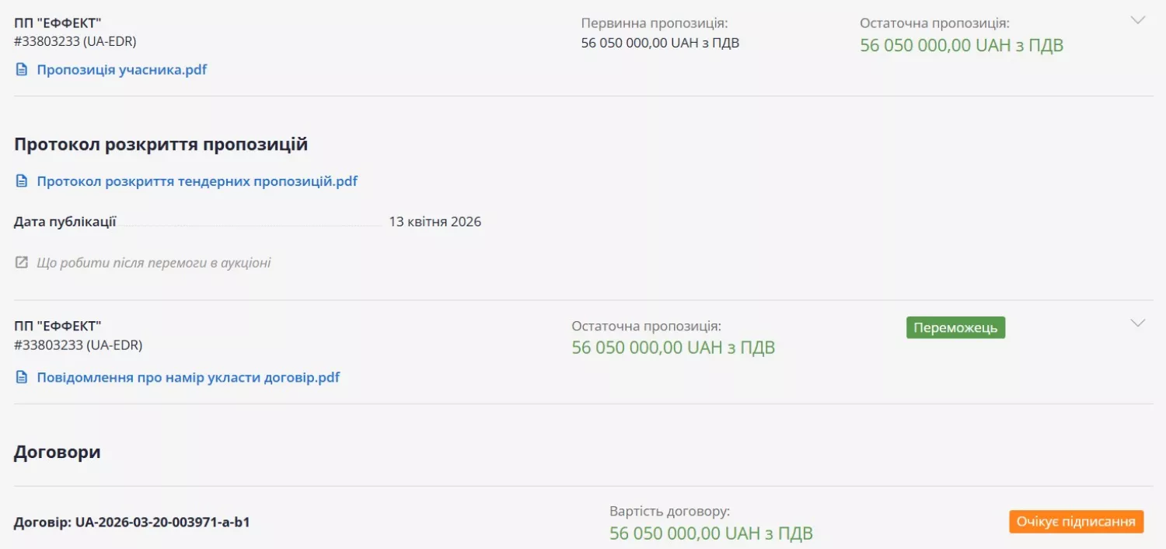
Task: Open the Пропозиція учасника.pdf document link
Action: [120, 69]
